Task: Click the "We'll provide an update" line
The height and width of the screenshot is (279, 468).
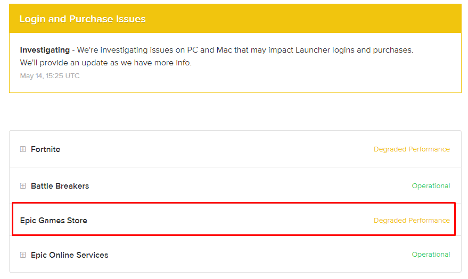Action: click(x=105, y=63)
